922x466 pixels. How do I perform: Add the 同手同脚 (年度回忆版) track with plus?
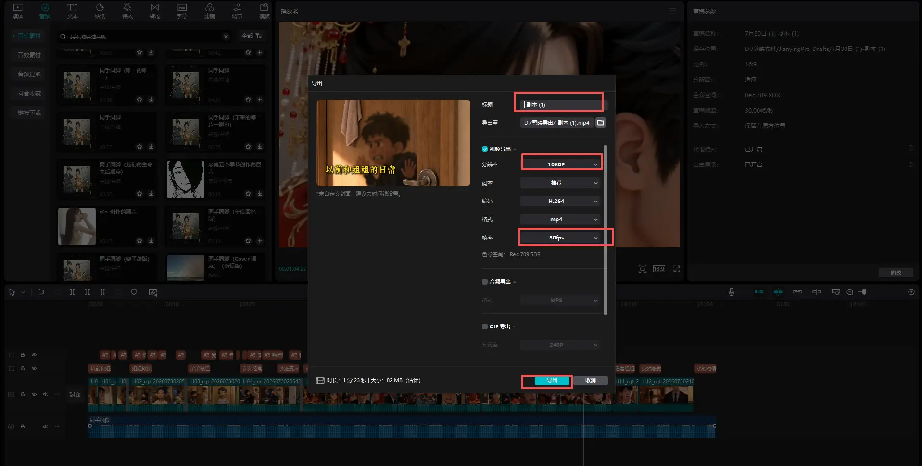tap(260, 241)
